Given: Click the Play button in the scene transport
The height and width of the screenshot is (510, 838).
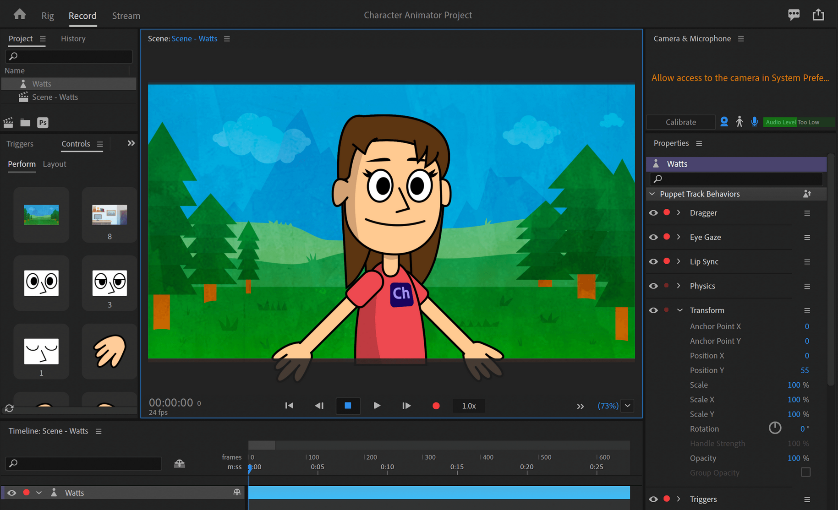Looking at the screenshot, I should pyautogui.click(x=377, y=406).
